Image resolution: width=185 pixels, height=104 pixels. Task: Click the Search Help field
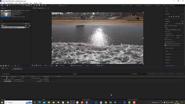point(175,5)
